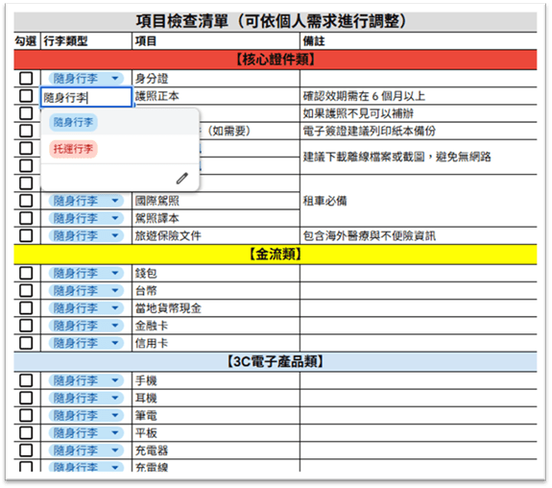Select the 平板 item cell
This screenshot has width=552, height=488.
(x=216, y=432)
